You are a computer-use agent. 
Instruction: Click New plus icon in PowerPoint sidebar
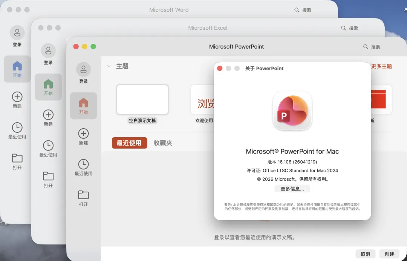pyautogui.click(x=83, y=134)
